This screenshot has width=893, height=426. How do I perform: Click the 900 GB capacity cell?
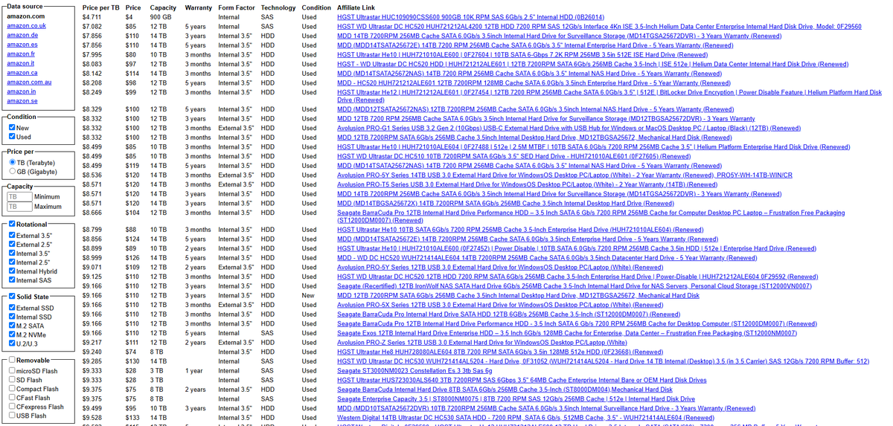tap(160, 16)
